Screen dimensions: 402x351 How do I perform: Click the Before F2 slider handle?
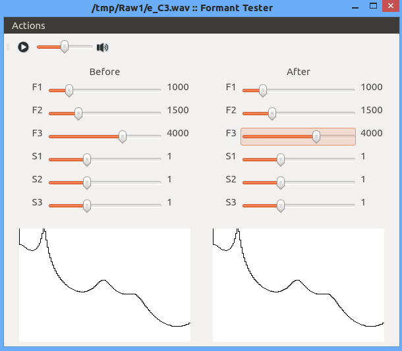coord(78,113)
